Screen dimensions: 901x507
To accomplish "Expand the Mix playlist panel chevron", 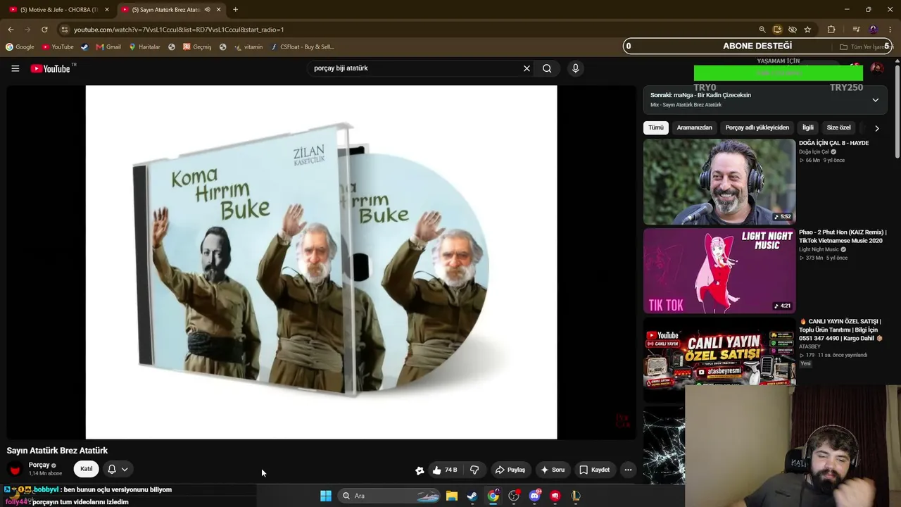I will (876, 100).
